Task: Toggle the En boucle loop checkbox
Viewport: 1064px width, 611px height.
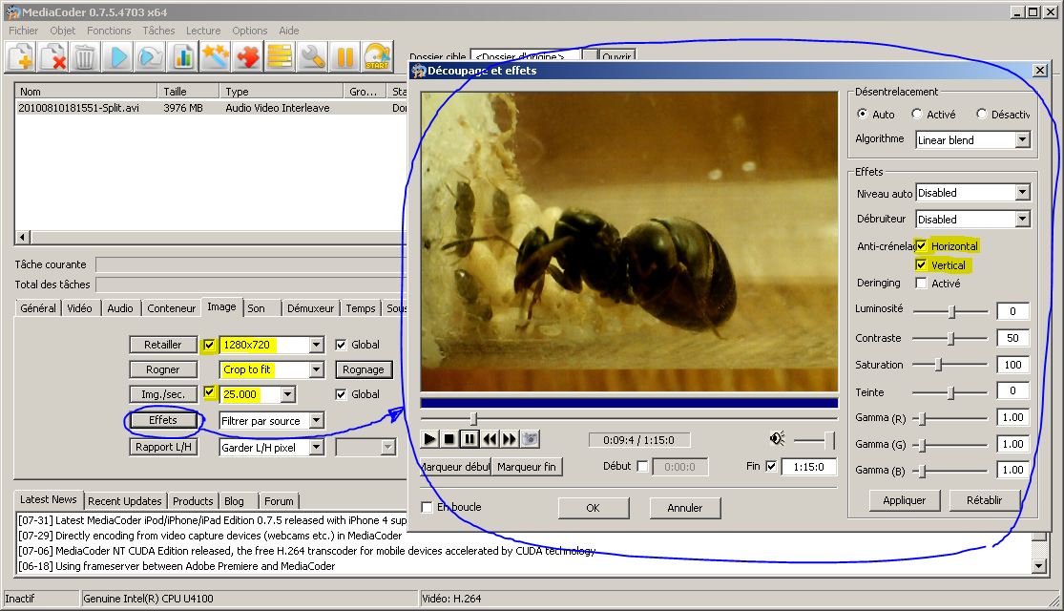Action: [427, 507]
